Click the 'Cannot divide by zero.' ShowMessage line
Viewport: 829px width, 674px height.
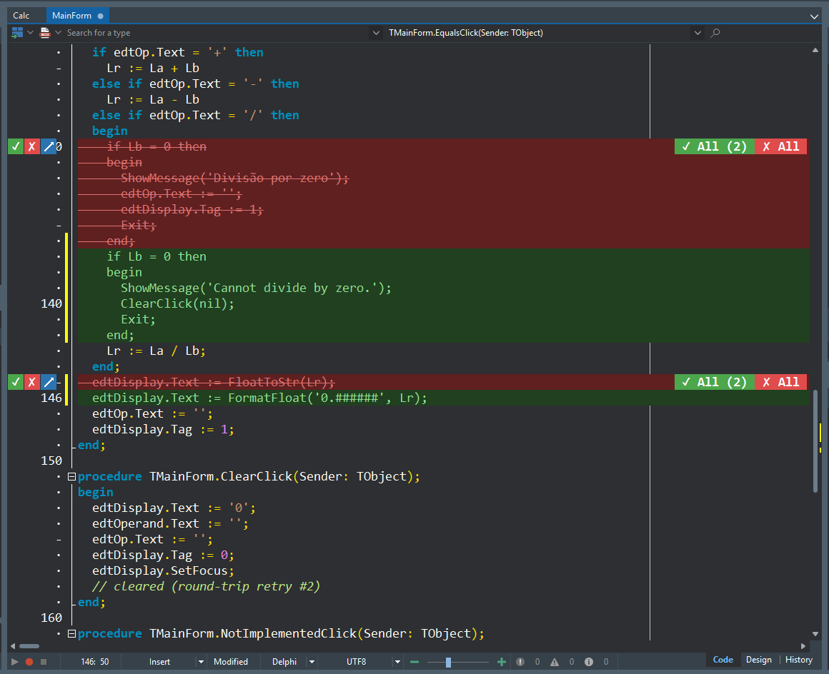tap(256, 288)
